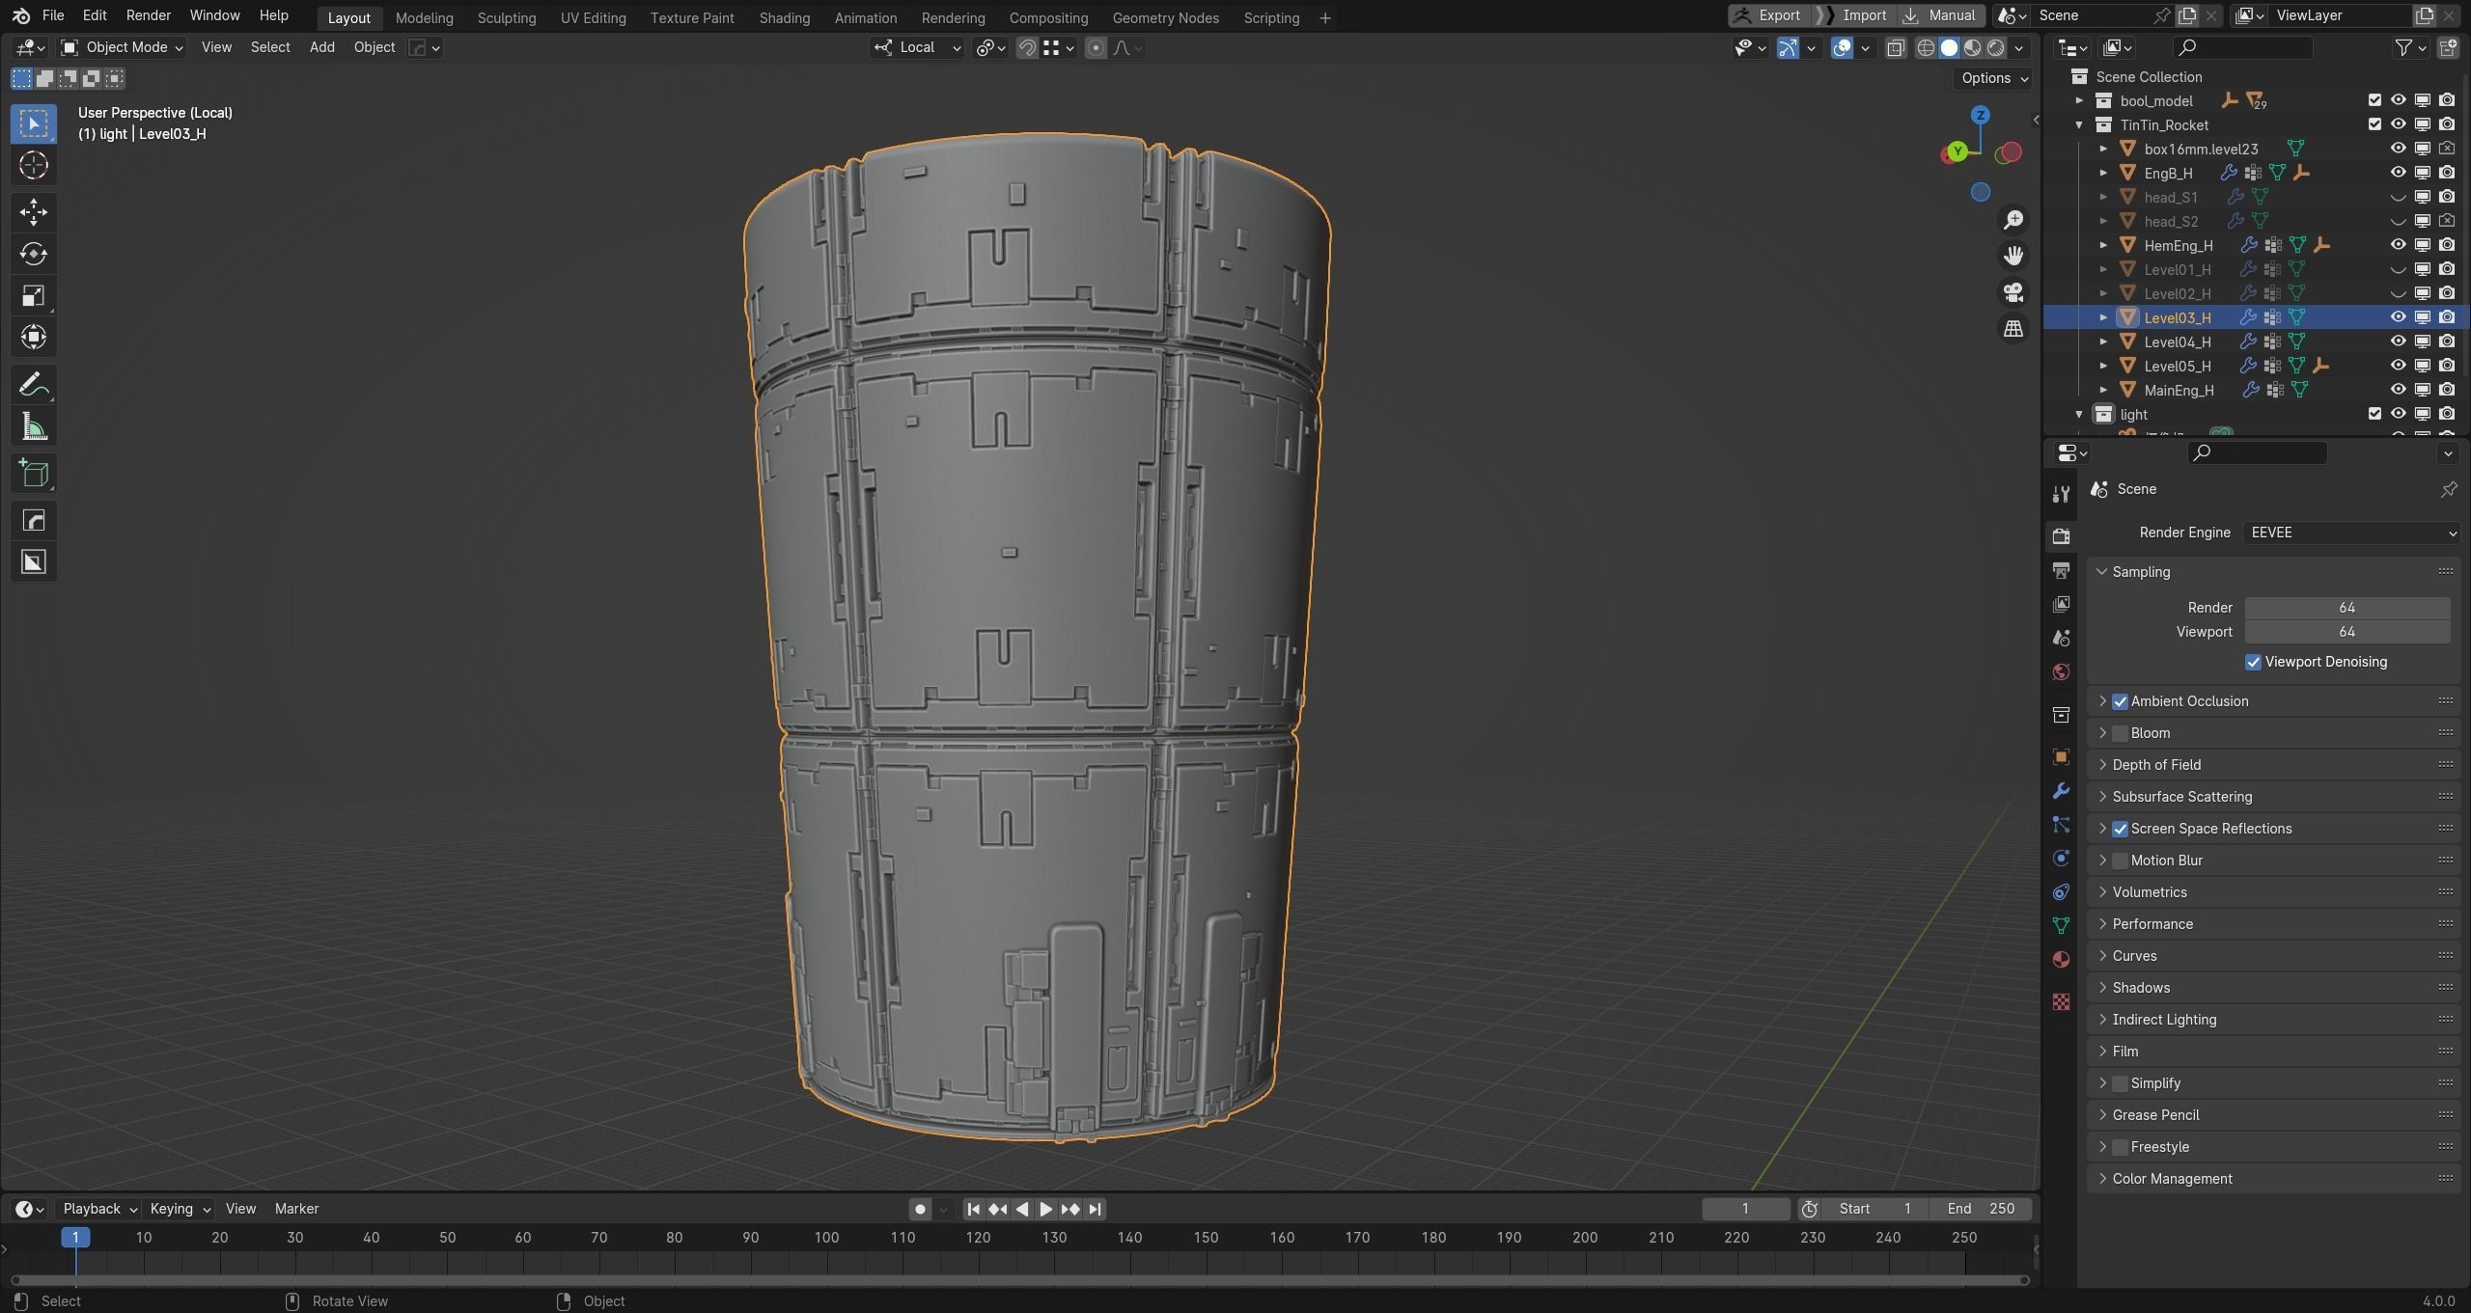Select the 3D Cursor tool

click(x=34, y=166)
